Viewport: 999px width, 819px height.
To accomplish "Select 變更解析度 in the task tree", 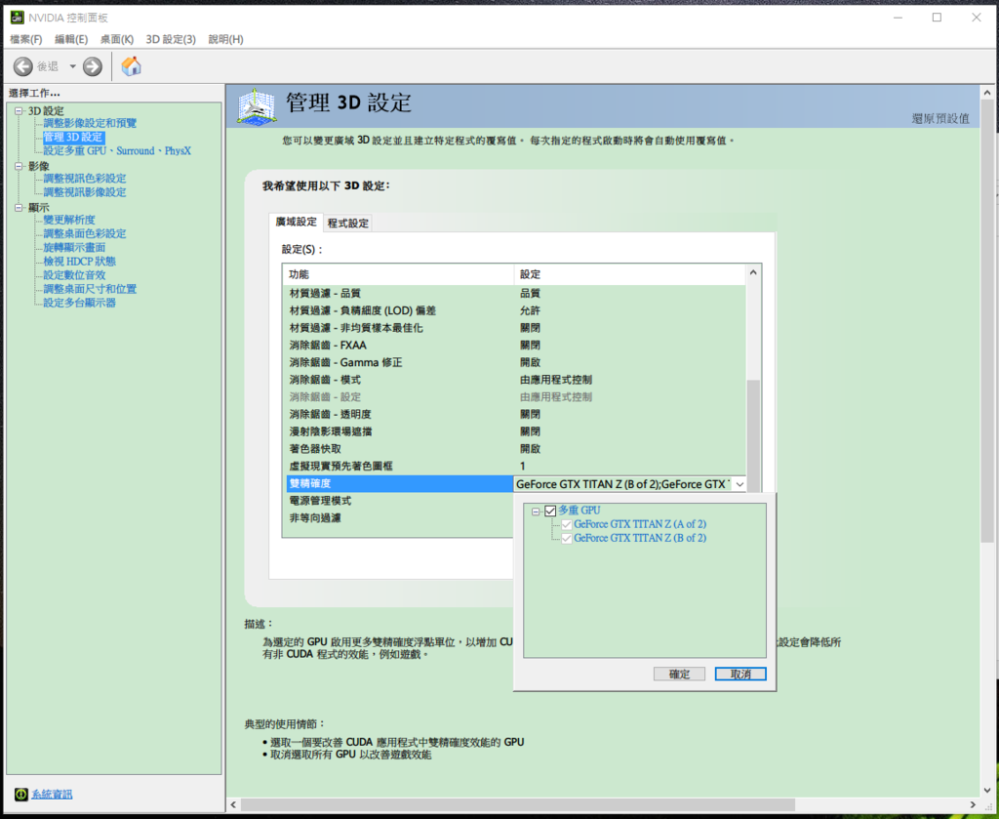I will coord(69,220).
